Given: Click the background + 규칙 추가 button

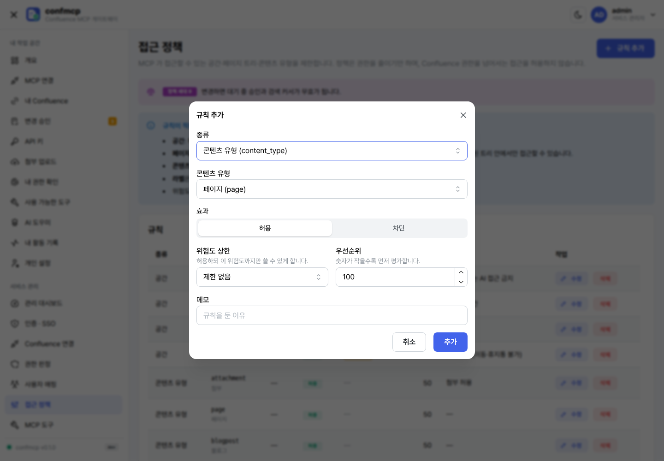Looking at the screenshot, I should pos(626,48).
